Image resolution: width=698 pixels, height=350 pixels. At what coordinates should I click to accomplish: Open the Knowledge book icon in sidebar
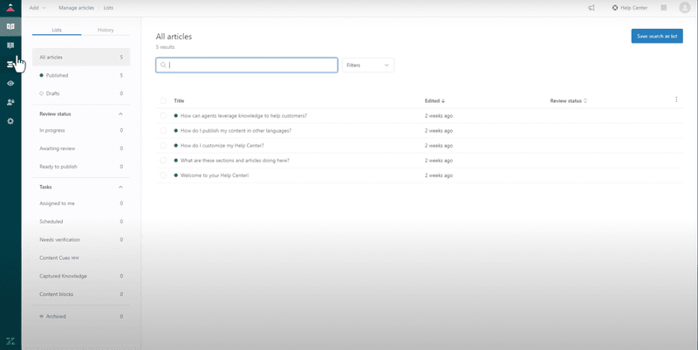click(x=10, y=26)
